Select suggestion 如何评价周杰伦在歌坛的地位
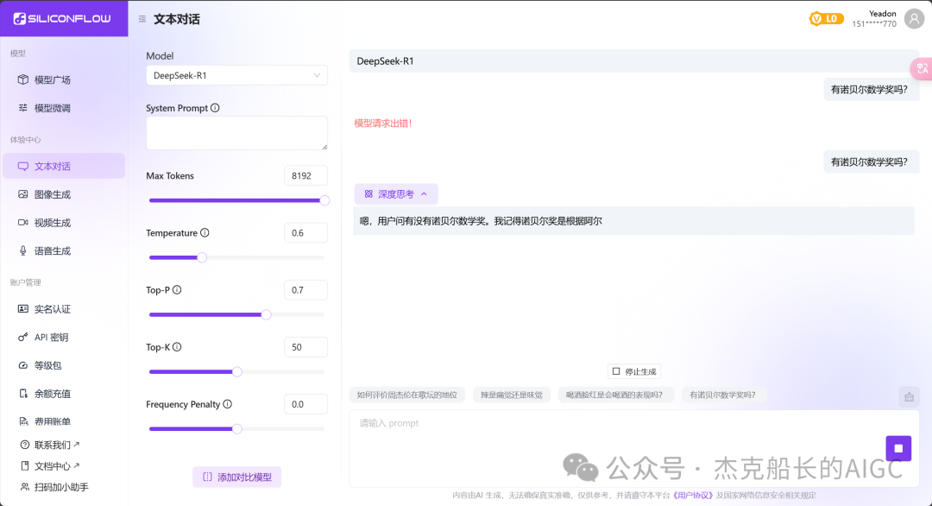 pyautogui.click(x=407, y=395)
